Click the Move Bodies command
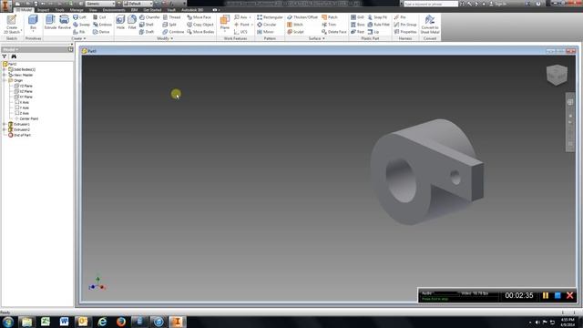Image resolution: width=583 pixels, height=328 pixels. click(x=200, y=32)
